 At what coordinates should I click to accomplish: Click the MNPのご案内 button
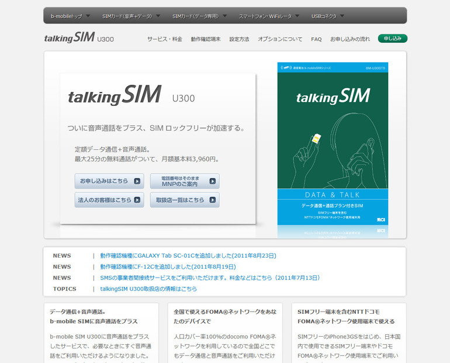pyautogui.click(x=185, y=181)
